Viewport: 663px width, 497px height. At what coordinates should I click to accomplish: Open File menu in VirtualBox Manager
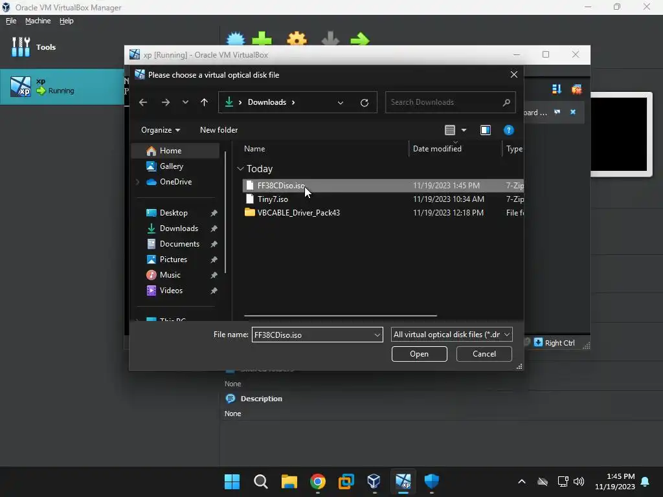coord(11,21)
